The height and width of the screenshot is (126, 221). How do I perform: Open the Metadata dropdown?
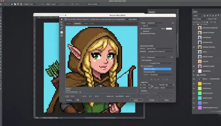161,52
